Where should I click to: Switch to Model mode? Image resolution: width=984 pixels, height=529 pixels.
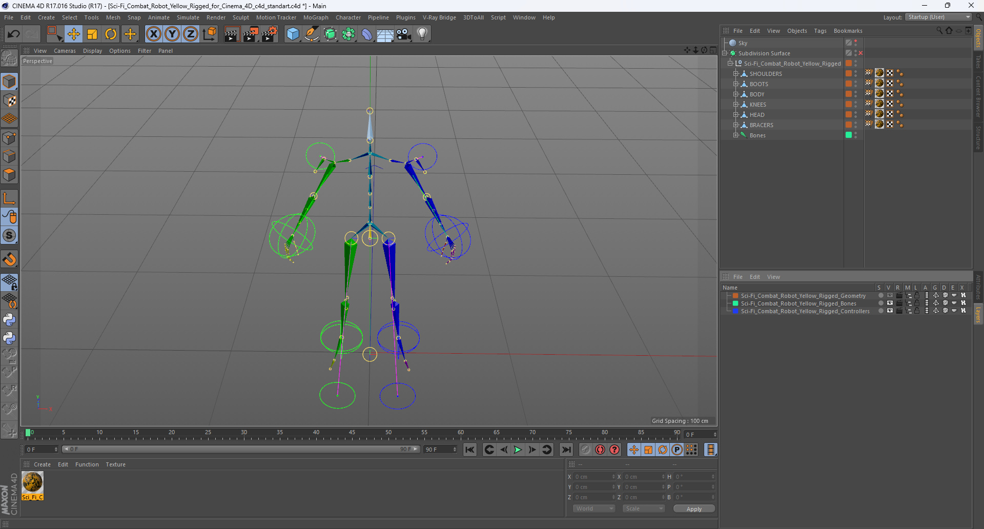[9, 82]
